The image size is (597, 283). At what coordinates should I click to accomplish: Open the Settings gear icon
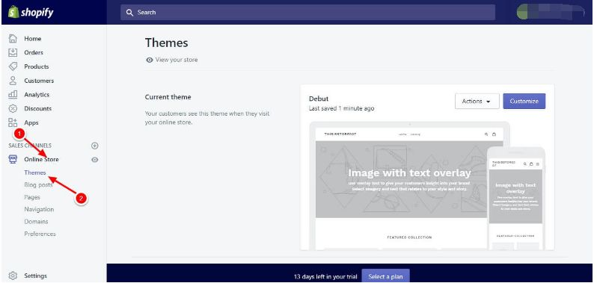(x=13, y=276)
